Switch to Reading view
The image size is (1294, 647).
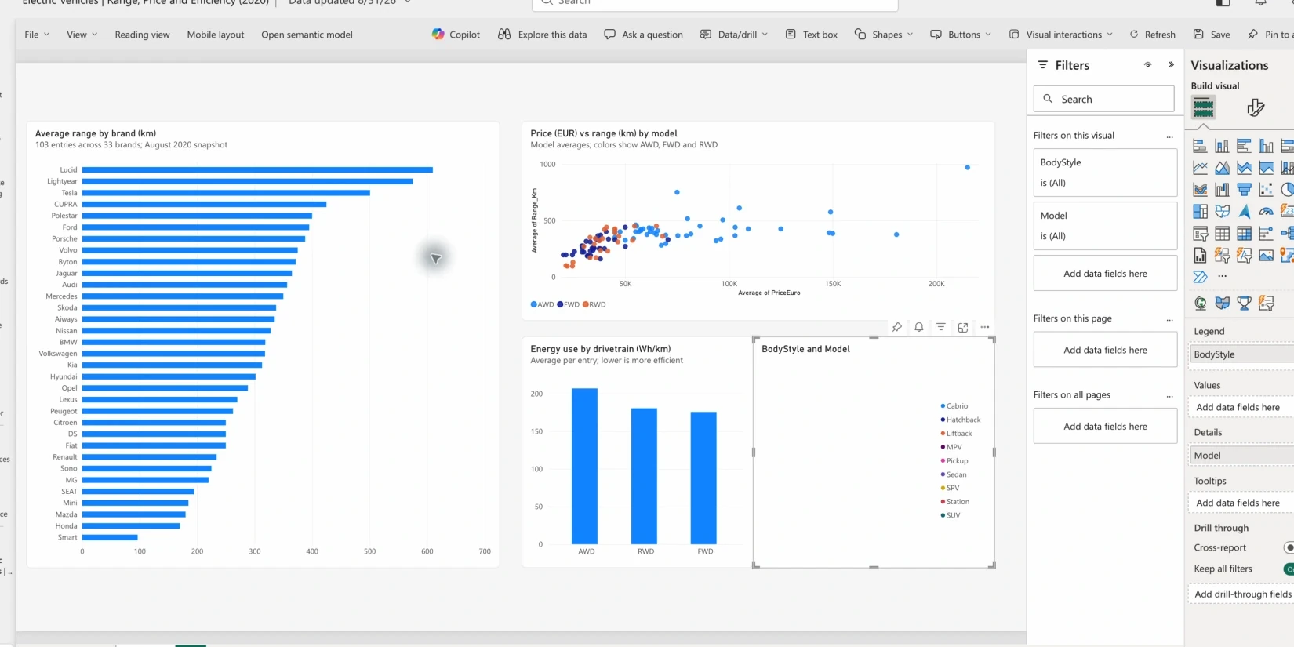(142, 35)
